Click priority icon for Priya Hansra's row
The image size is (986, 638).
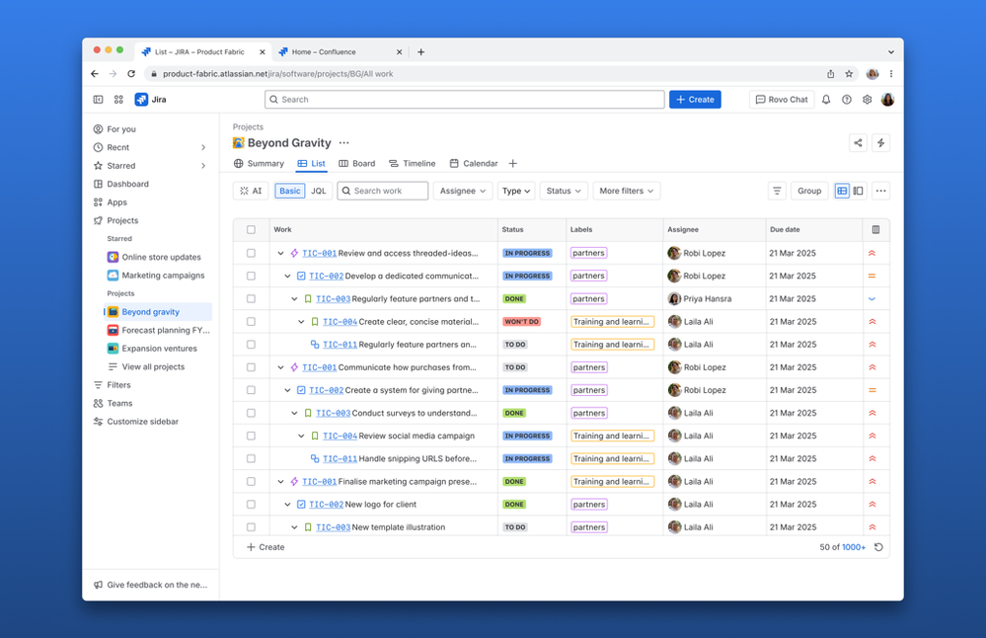[872, 299]
